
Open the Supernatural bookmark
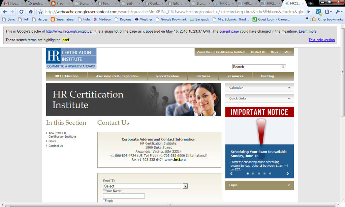63,19
